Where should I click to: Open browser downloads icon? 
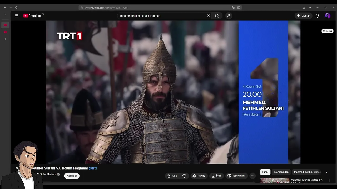[304, 8]
